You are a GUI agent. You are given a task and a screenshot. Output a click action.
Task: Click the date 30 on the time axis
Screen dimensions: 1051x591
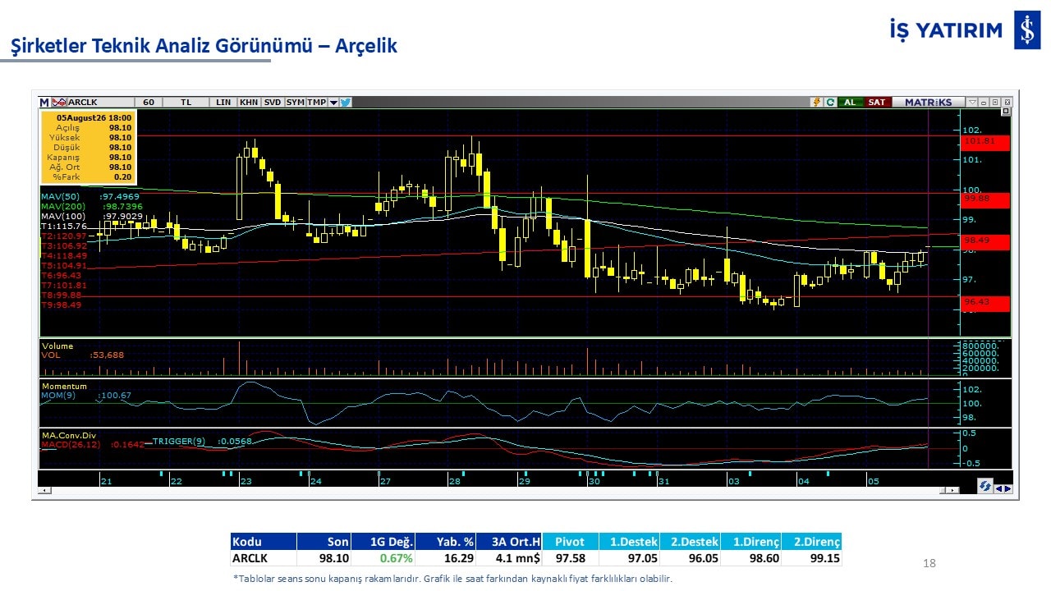point(594,482)
